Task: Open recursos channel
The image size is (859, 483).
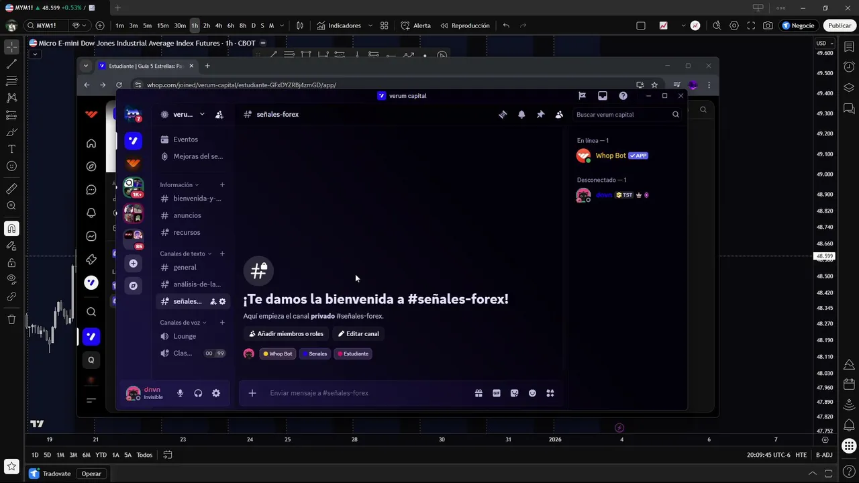Action: coord(192,232)
